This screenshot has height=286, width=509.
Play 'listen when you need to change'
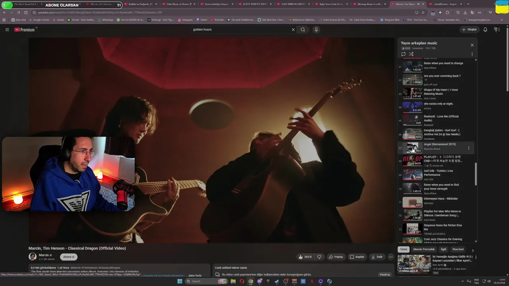(x=436, y=66)
